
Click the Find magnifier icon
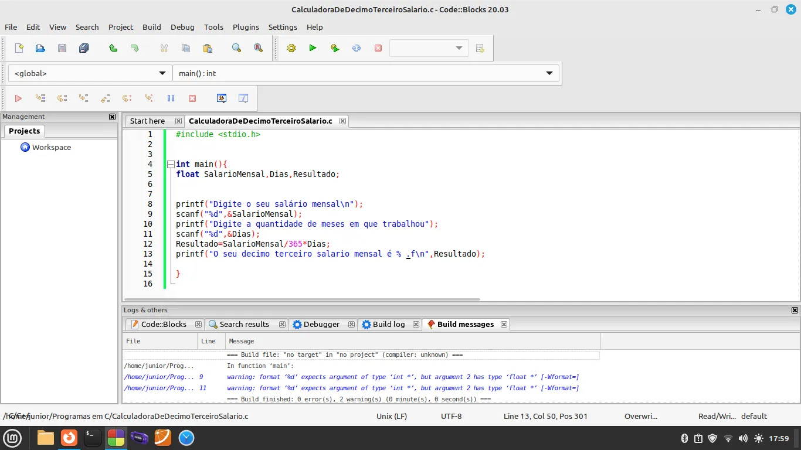click(x=236, y=48)
